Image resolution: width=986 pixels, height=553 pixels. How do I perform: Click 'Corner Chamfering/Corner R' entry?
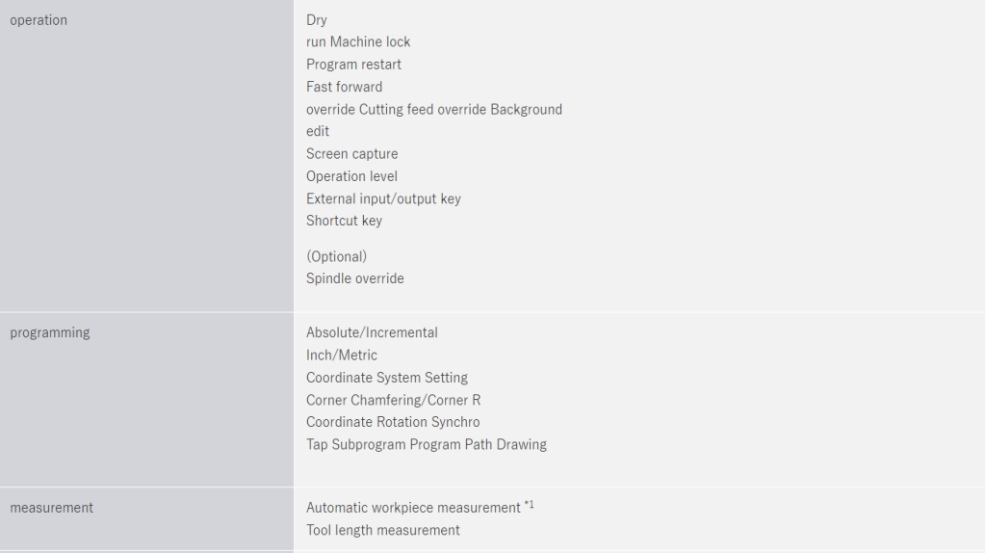[x=393, y=400]
